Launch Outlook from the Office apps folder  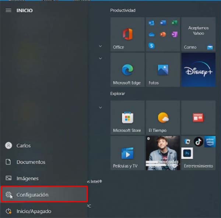(151, 23)
